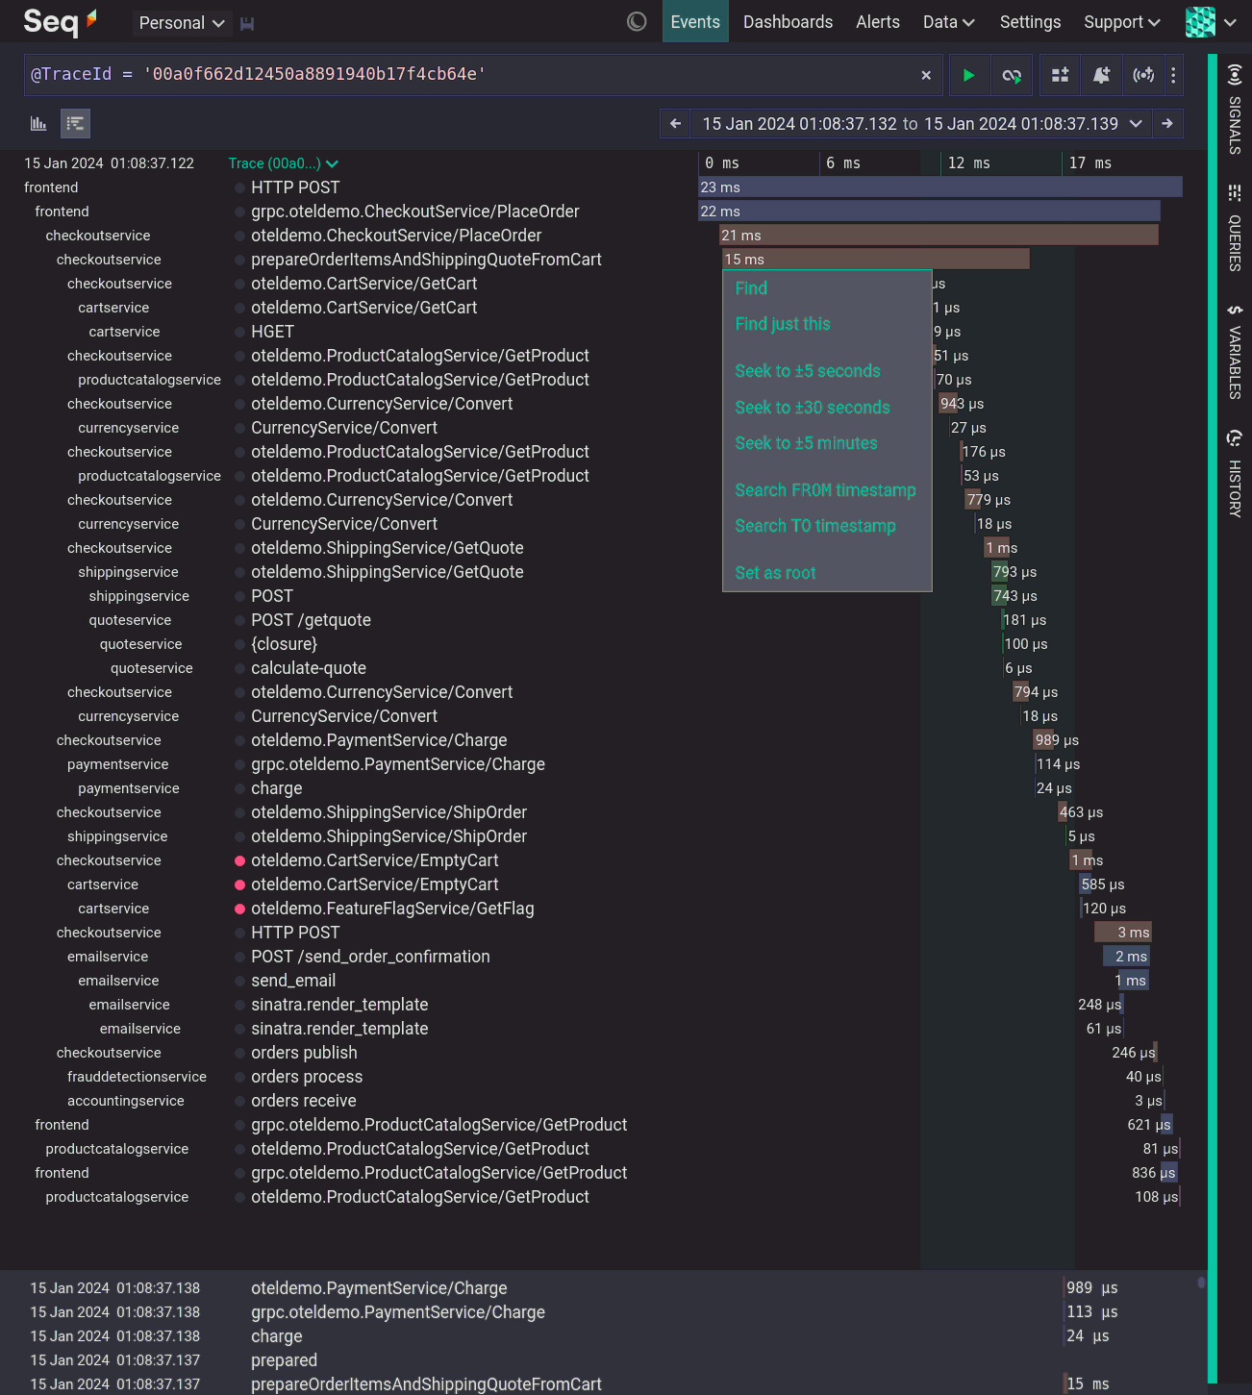The height and width of the screenshot is (1395, 1252).
Task: Expand the Trace (00a0...) dropdown
Action: 284,163
